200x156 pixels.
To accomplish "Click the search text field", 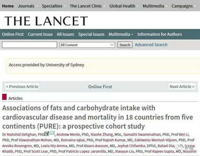I will click(x=30, y=45).
